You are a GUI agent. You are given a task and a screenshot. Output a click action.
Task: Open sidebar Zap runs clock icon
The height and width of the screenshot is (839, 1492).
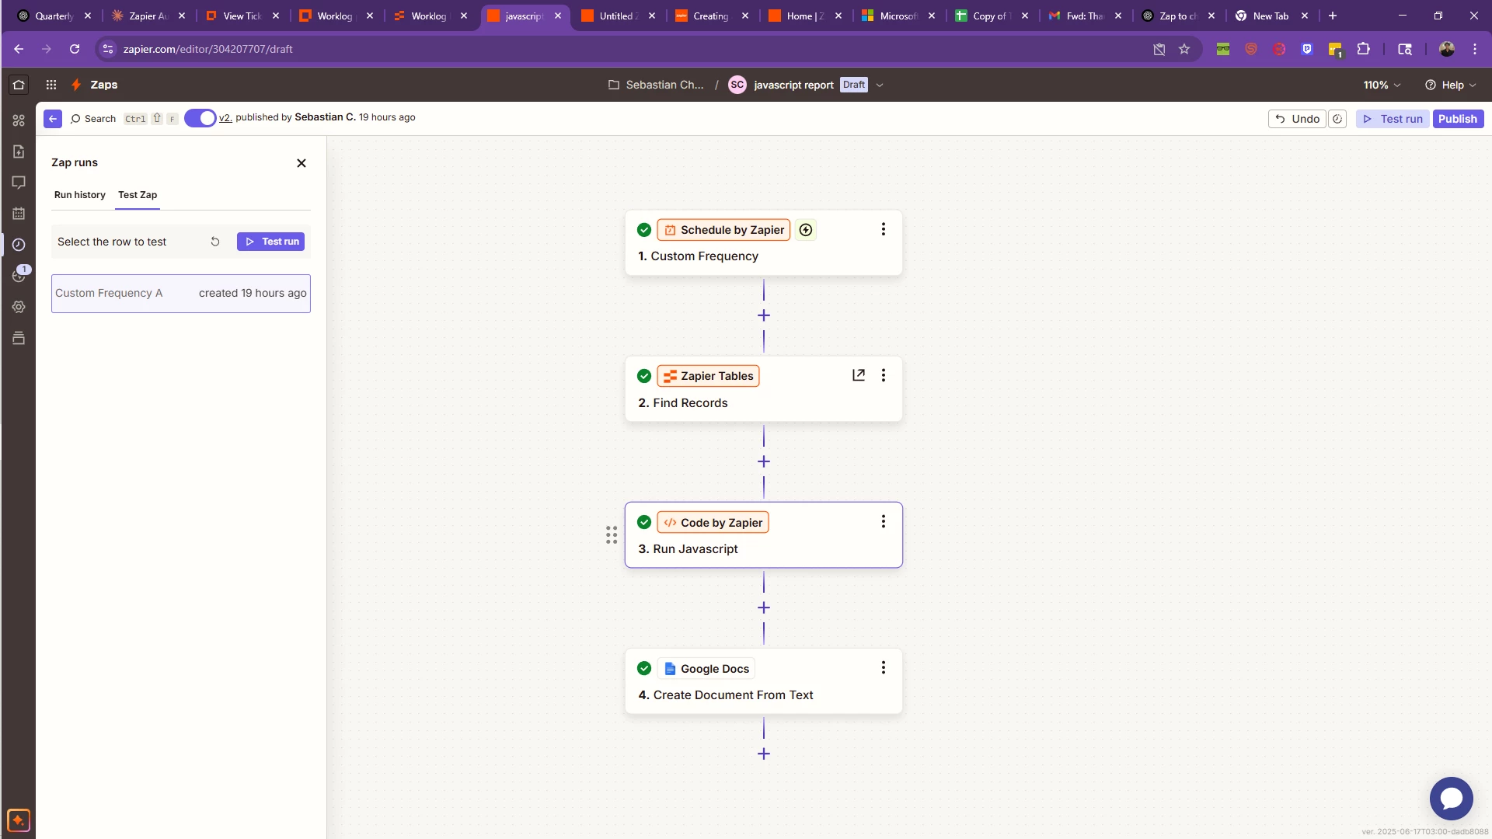[19, 245]
